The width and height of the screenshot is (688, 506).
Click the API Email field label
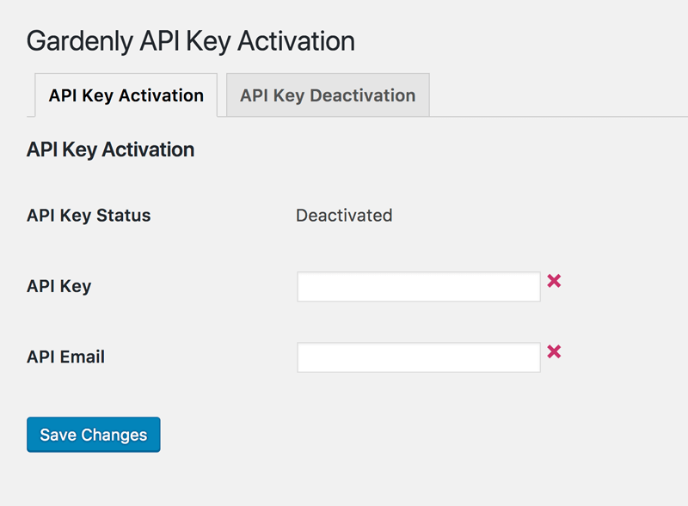66,357
